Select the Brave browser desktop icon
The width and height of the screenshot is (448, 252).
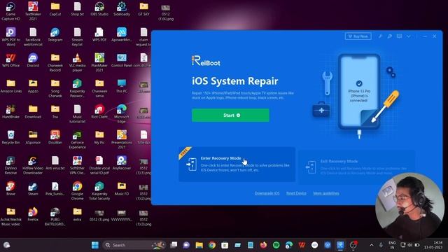(x=11, y=188)
